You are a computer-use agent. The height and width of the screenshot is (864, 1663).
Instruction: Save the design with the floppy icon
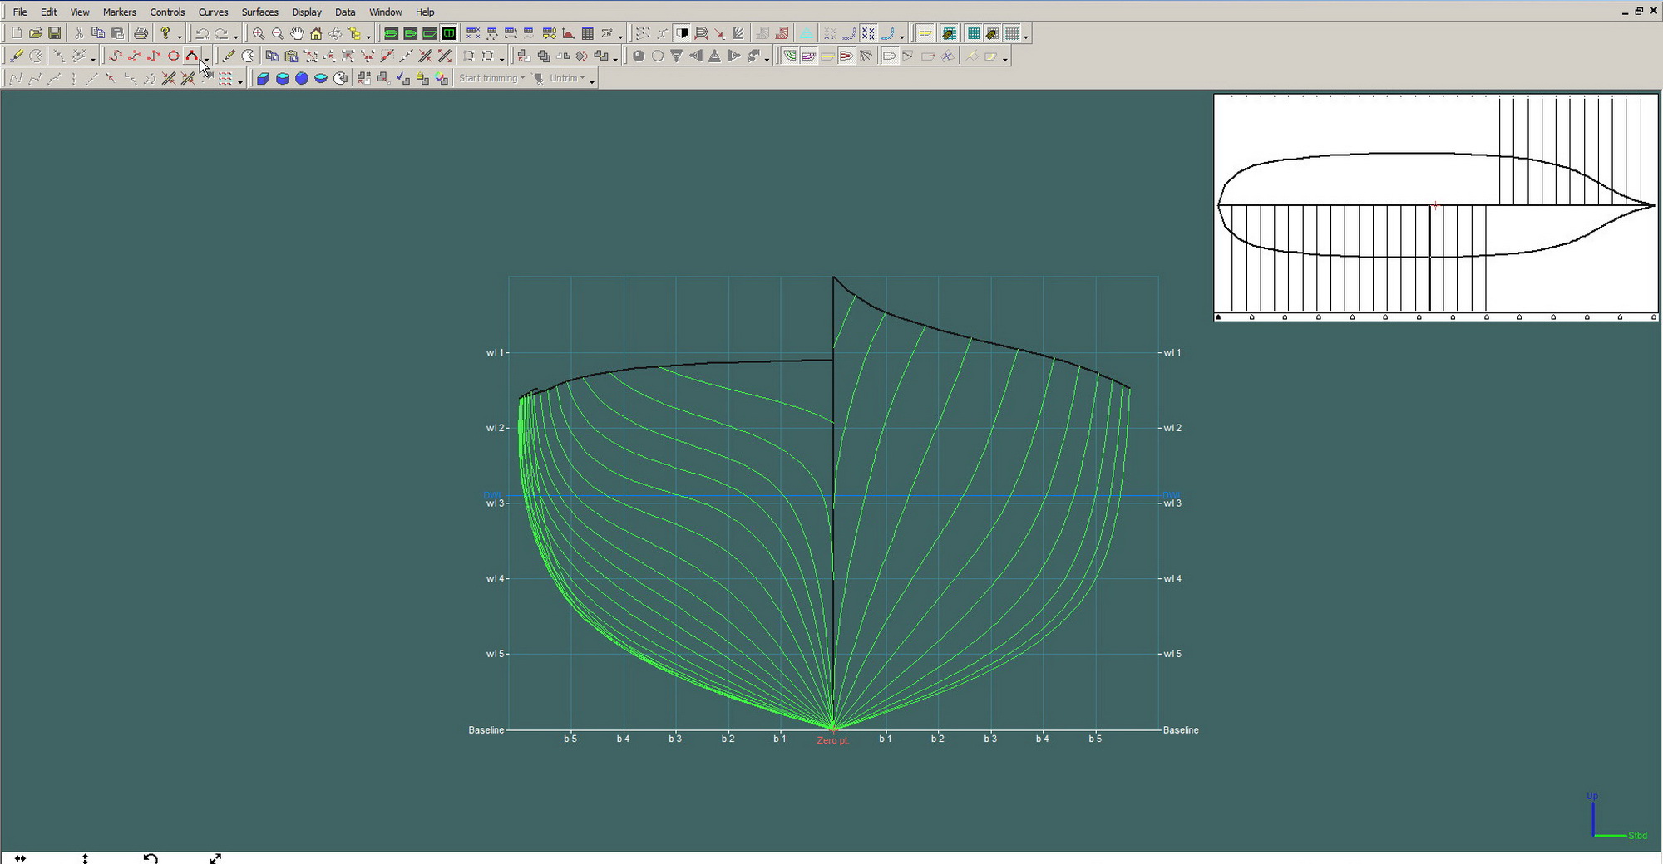(x=54, y=33)
